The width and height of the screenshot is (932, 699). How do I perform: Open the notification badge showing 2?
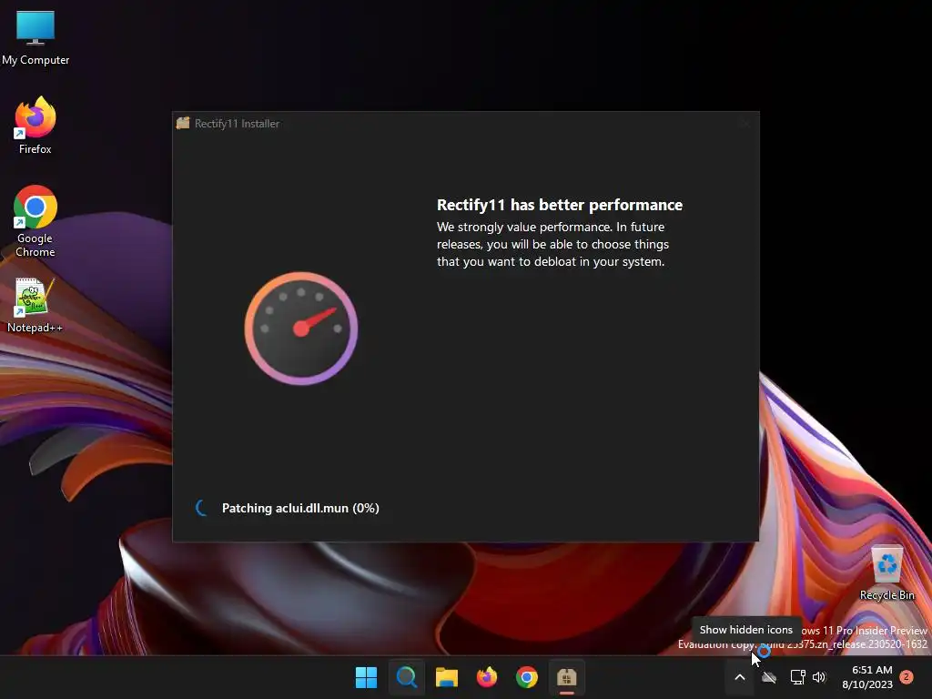coord(907,677)
